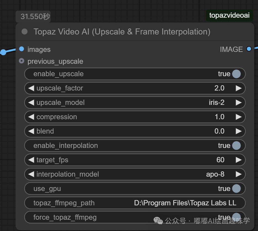Click the images input connector dot
This screenshot has height=231, width=258.
click(22, 49)
